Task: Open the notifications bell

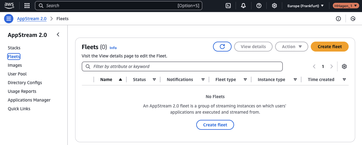Action: click(243, 6)
